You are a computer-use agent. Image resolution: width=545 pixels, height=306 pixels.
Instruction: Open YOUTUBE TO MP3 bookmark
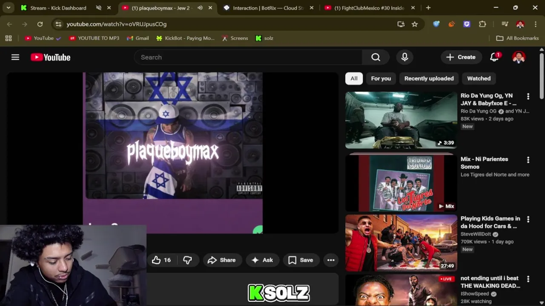tap(94, 38)
